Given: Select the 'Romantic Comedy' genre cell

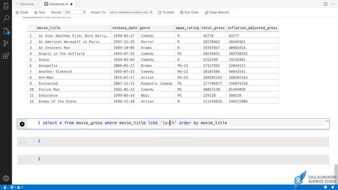Looking at the screenshot, I should 156,83.
